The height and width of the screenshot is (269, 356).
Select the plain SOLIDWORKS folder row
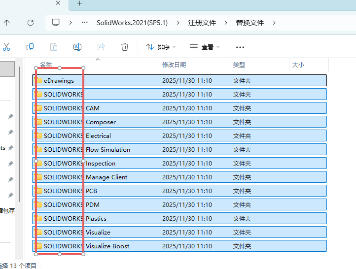coord(179,94)
